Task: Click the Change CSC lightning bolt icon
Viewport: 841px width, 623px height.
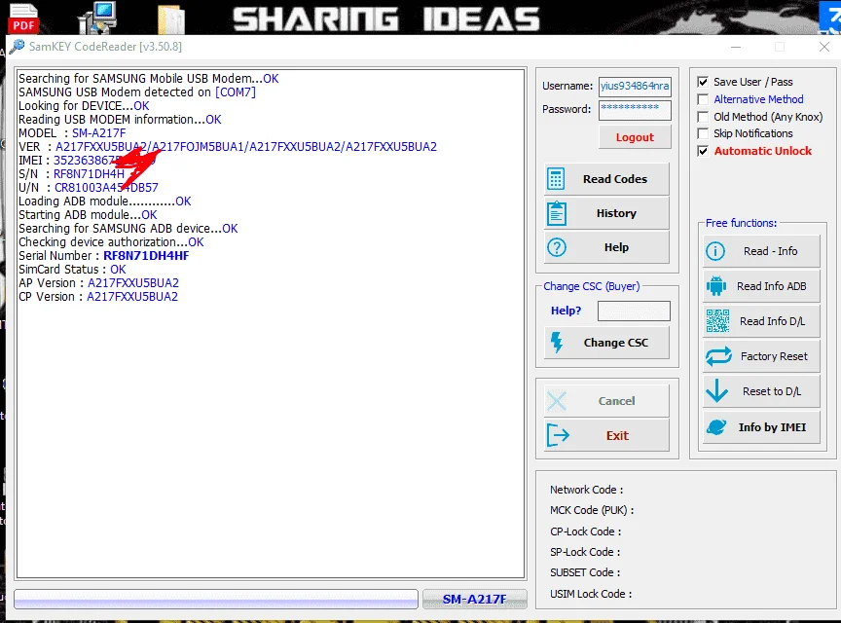Action: tap(557, 343)
